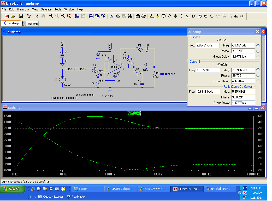Click the Open file folder icon
272x201 pixels.
point(13,16)
